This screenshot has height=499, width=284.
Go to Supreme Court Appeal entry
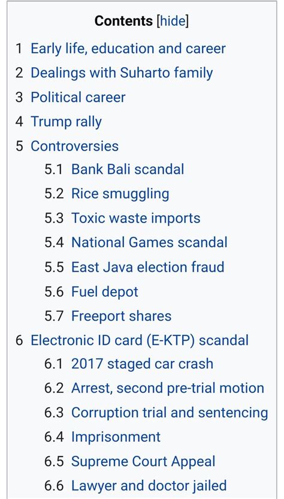coord(143,461)
